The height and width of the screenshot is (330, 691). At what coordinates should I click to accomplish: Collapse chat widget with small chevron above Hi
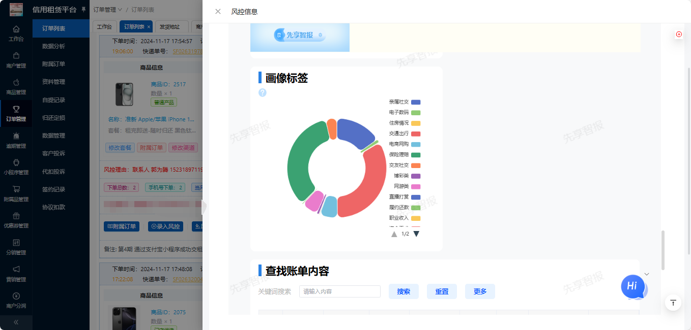pyautogui.click(x=647, y=274)
